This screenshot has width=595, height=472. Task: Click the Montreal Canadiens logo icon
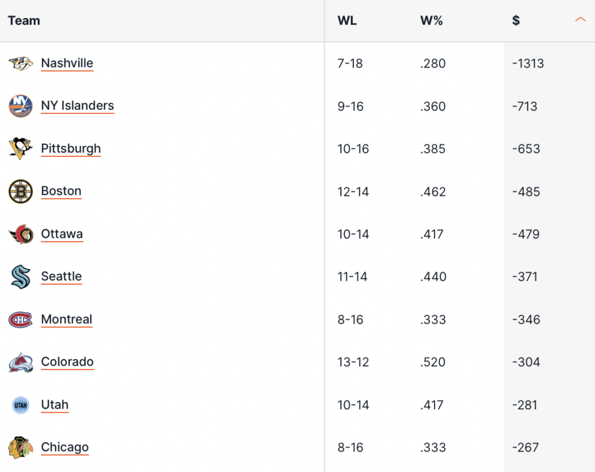click(x=20, y=319)
